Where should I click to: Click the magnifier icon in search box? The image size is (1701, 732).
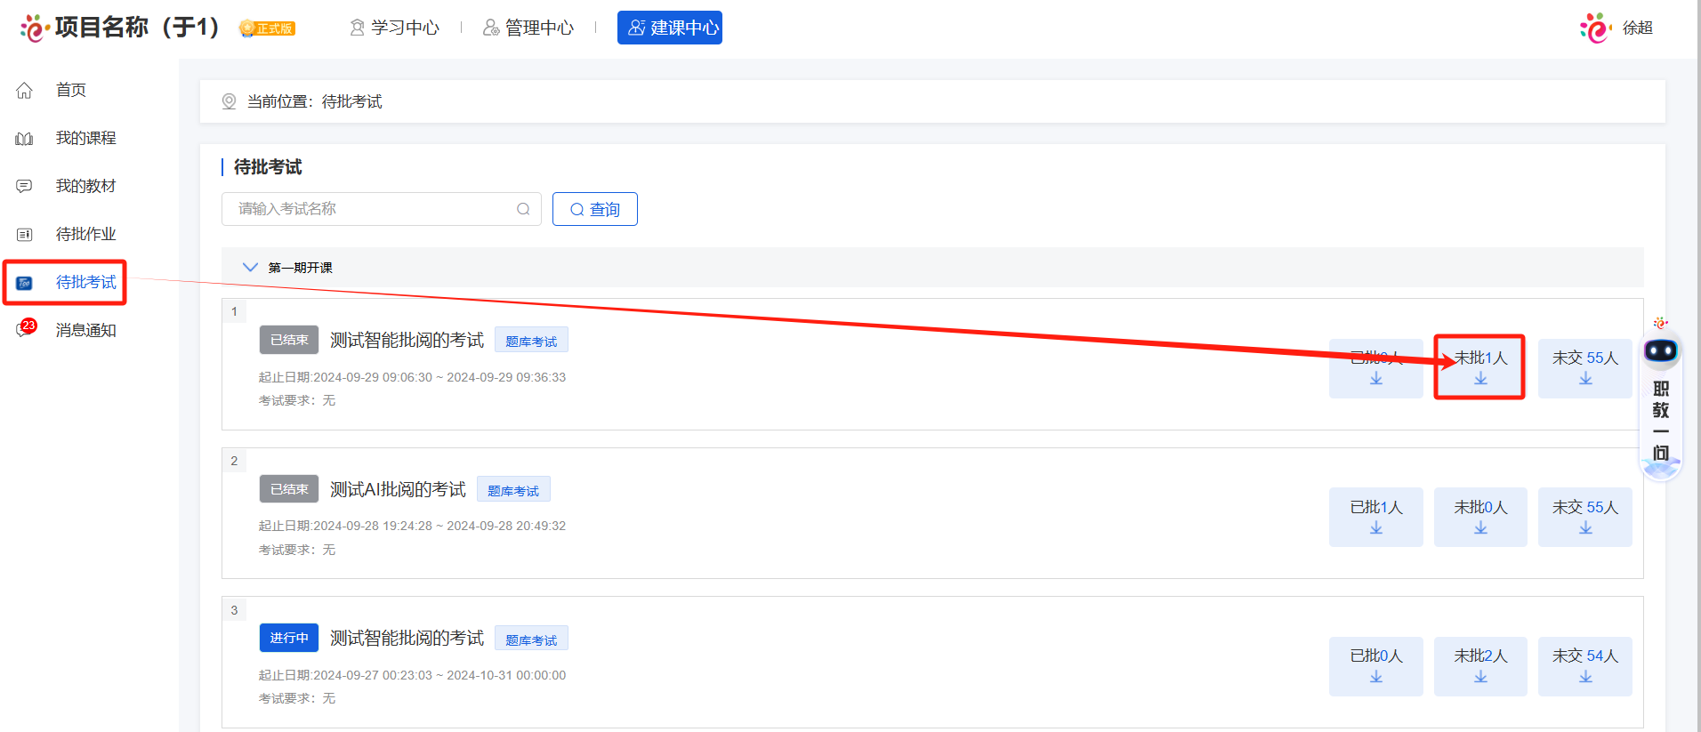[x=523, y=209]
